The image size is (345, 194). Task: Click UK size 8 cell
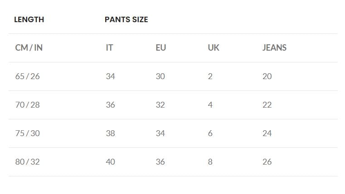point(210,162)
